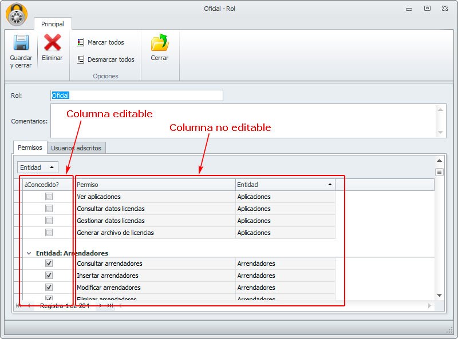Viewport: 458px width, 339px height.
Task: Go to the previous record navigator arrow
Action: pyautogui.click(x=29, y=305)
